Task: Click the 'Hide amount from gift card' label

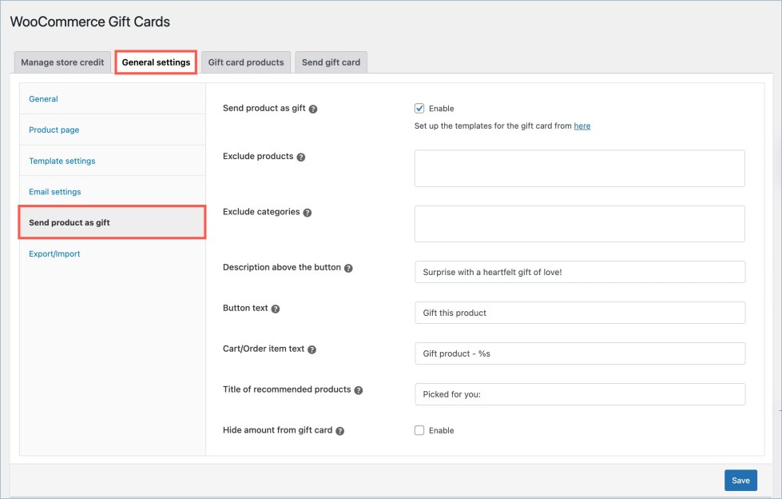Action: pos(277,430)
